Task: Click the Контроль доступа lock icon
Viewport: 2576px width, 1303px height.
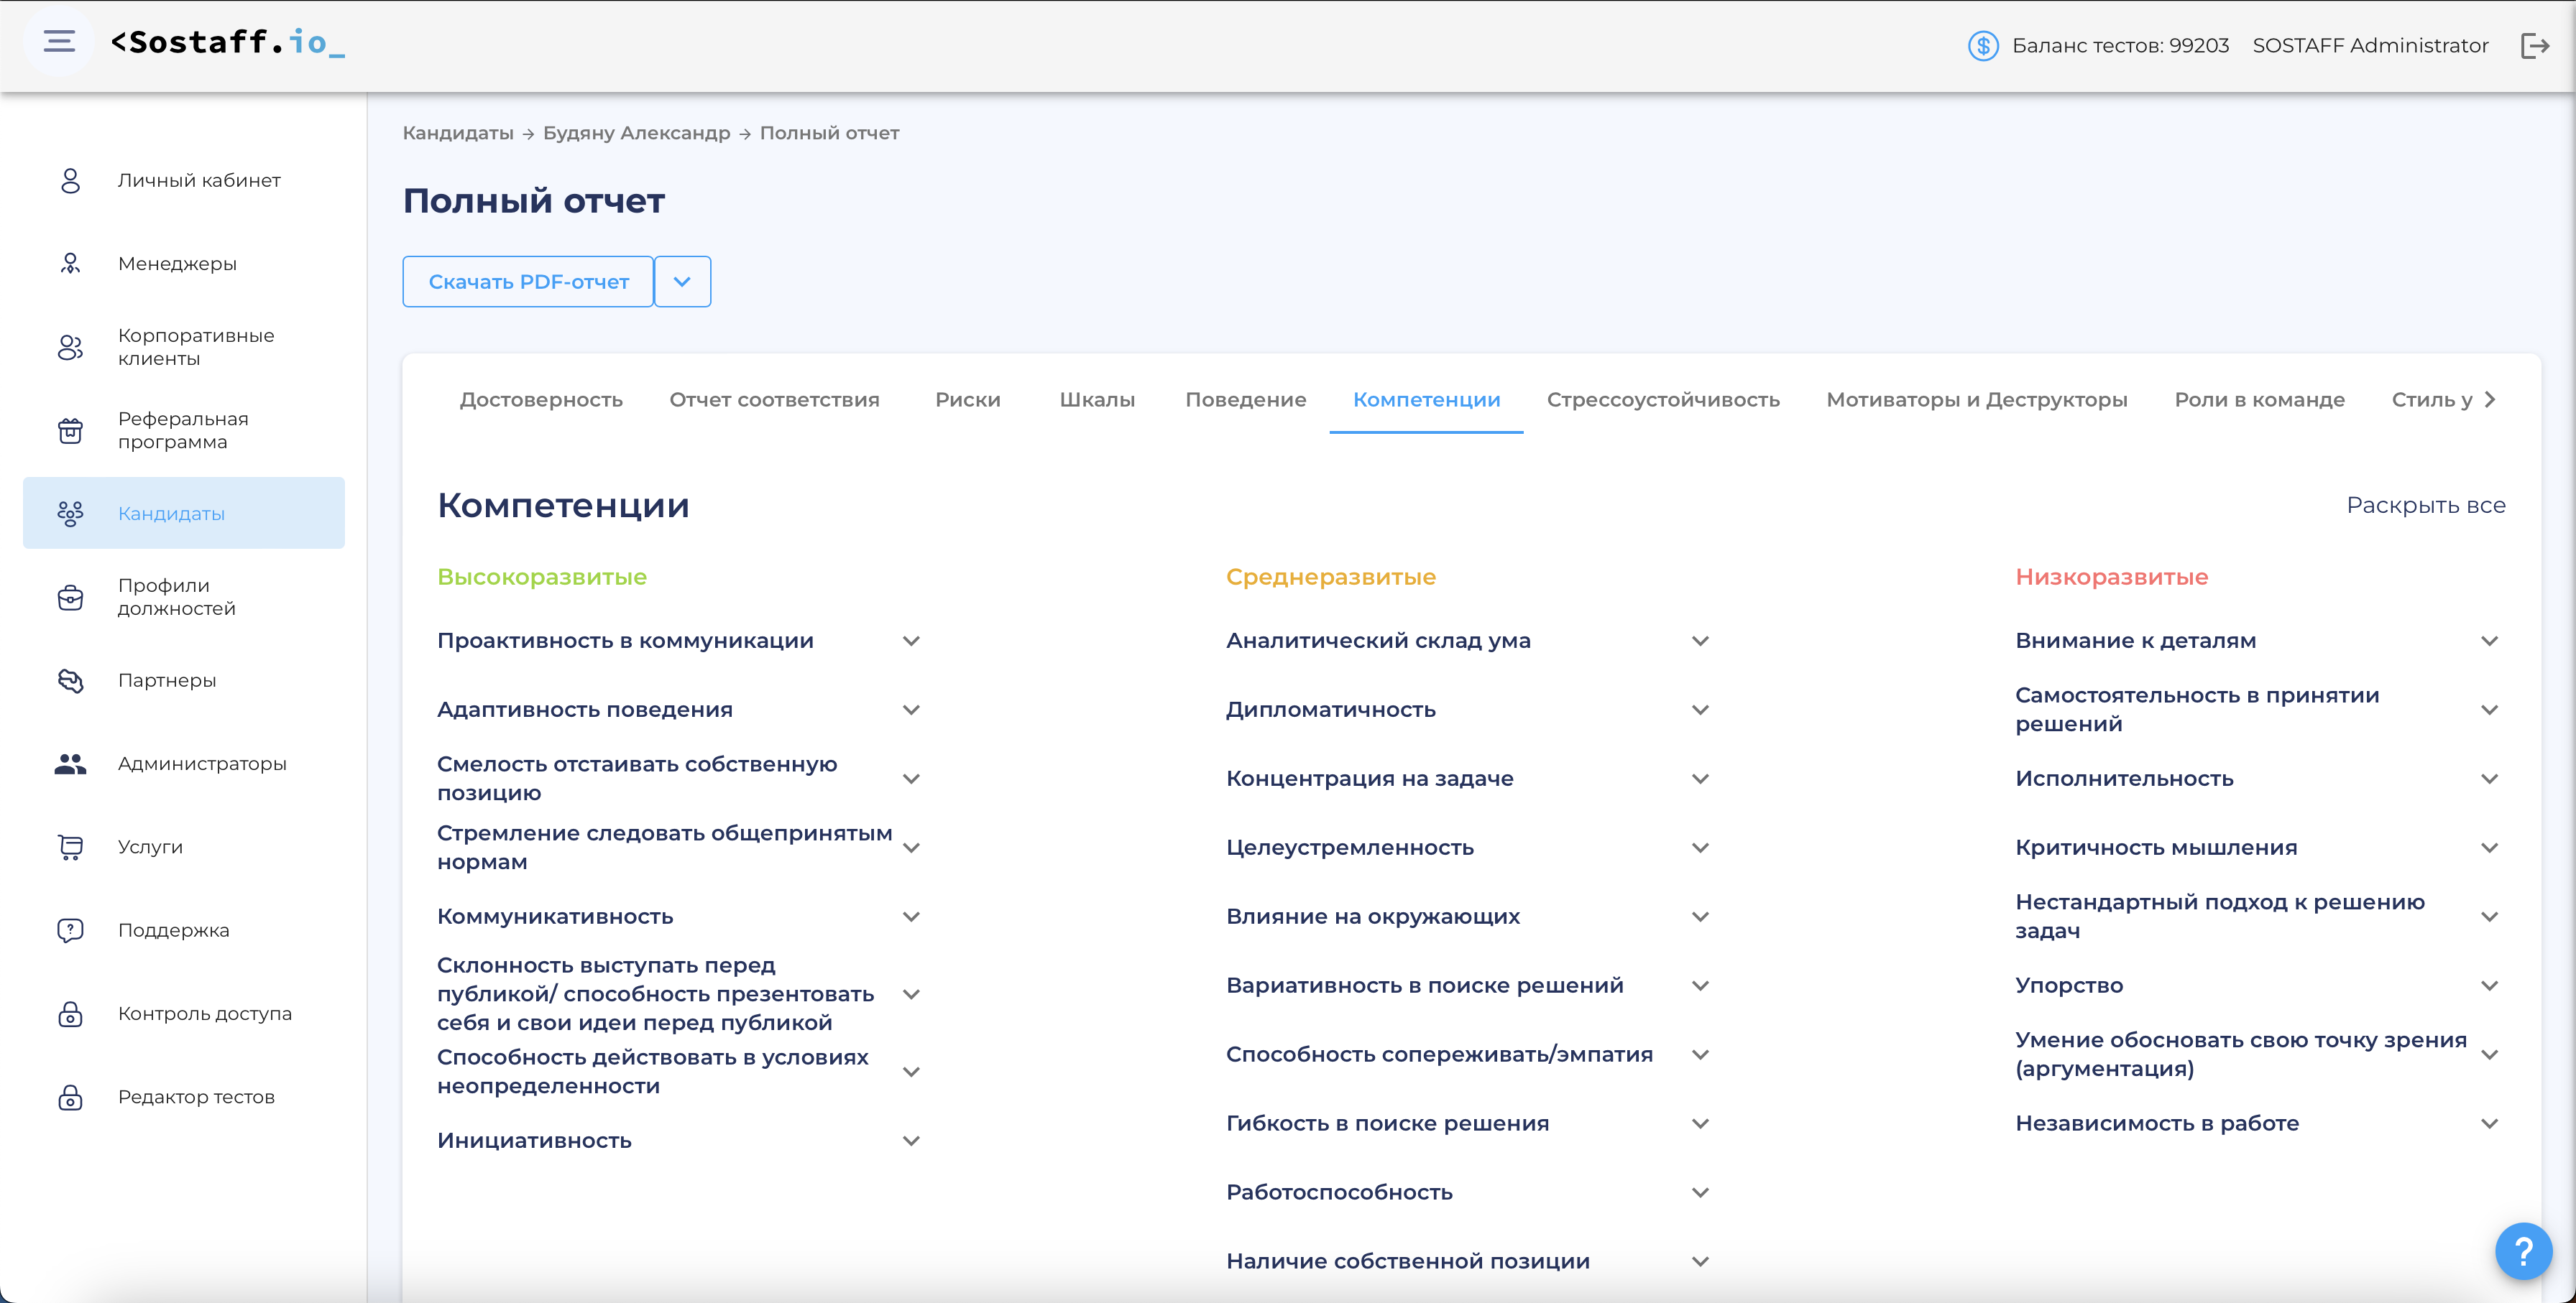Action: [x=70, y=1014]
